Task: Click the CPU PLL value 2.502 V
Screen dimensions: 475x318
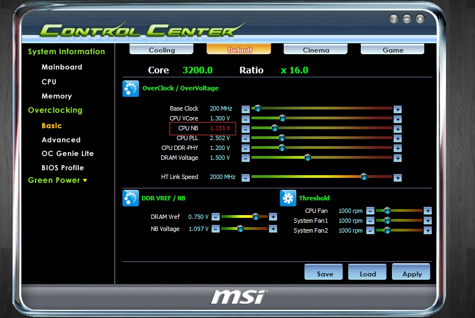Action: tap(220, 138)
